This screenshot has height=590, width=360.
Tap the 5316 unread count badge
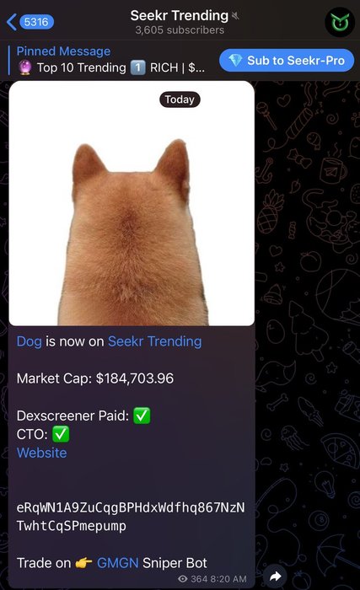tap(36, 22)
